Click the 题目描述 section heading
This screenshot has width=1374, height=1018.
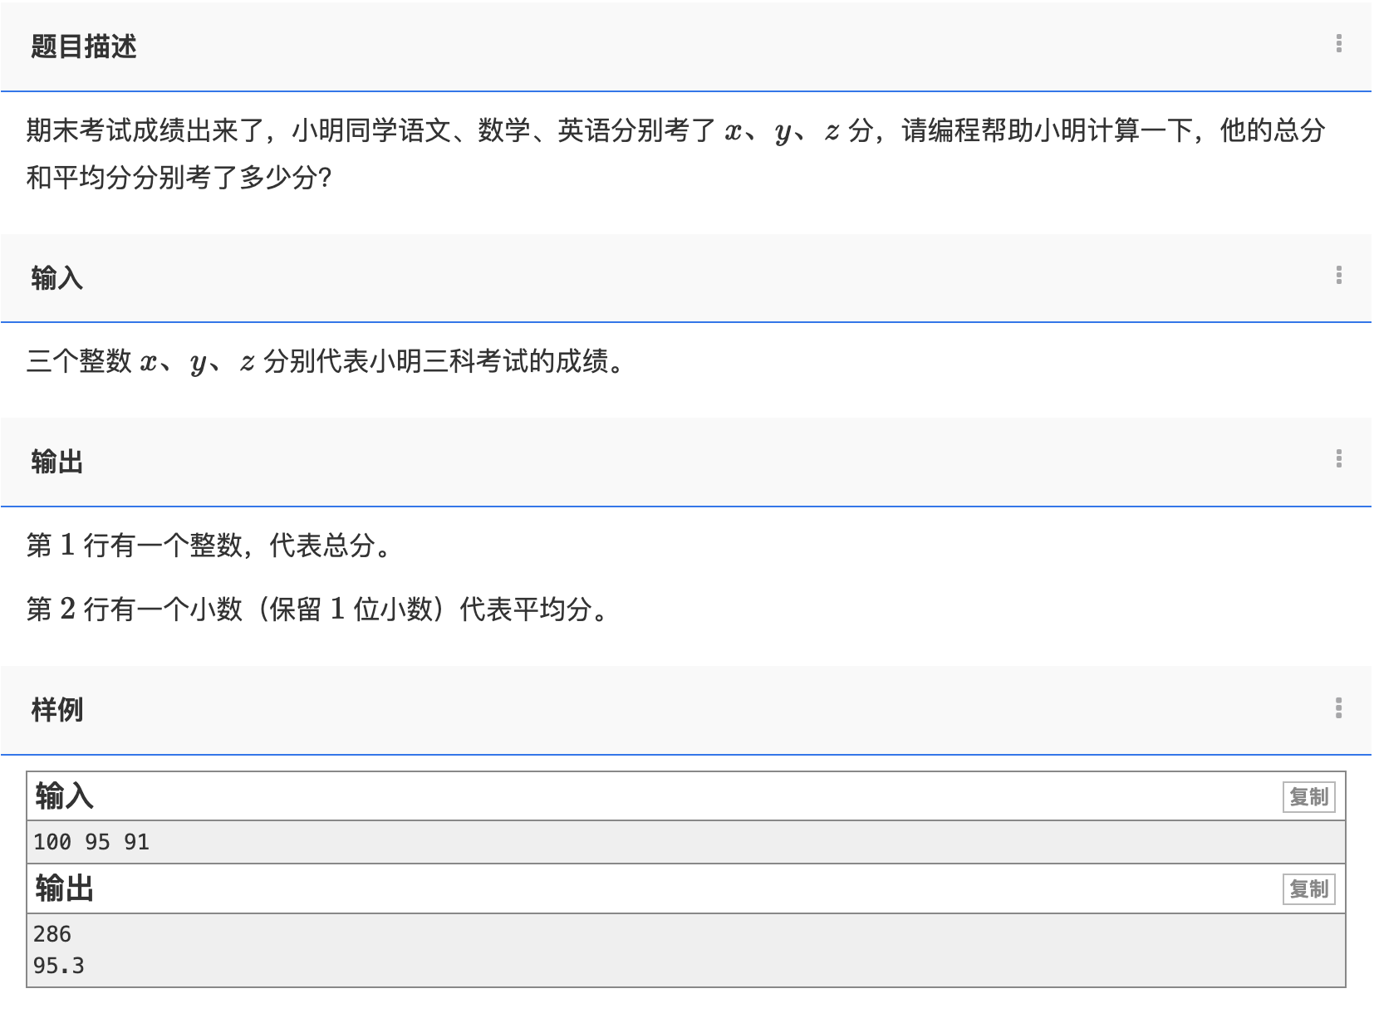[83, 46]
